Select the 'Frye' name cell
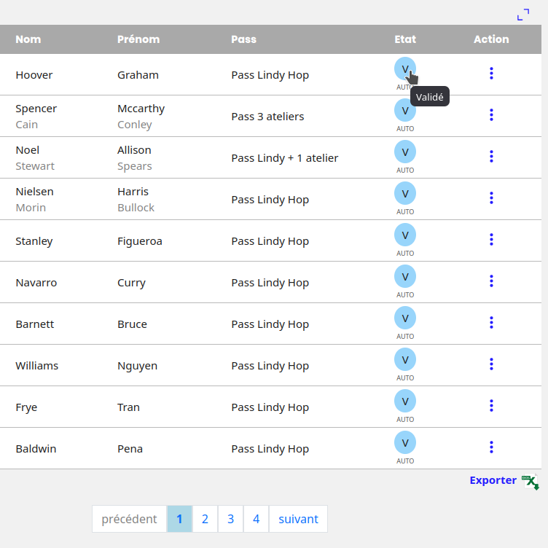 pos(26,407)
